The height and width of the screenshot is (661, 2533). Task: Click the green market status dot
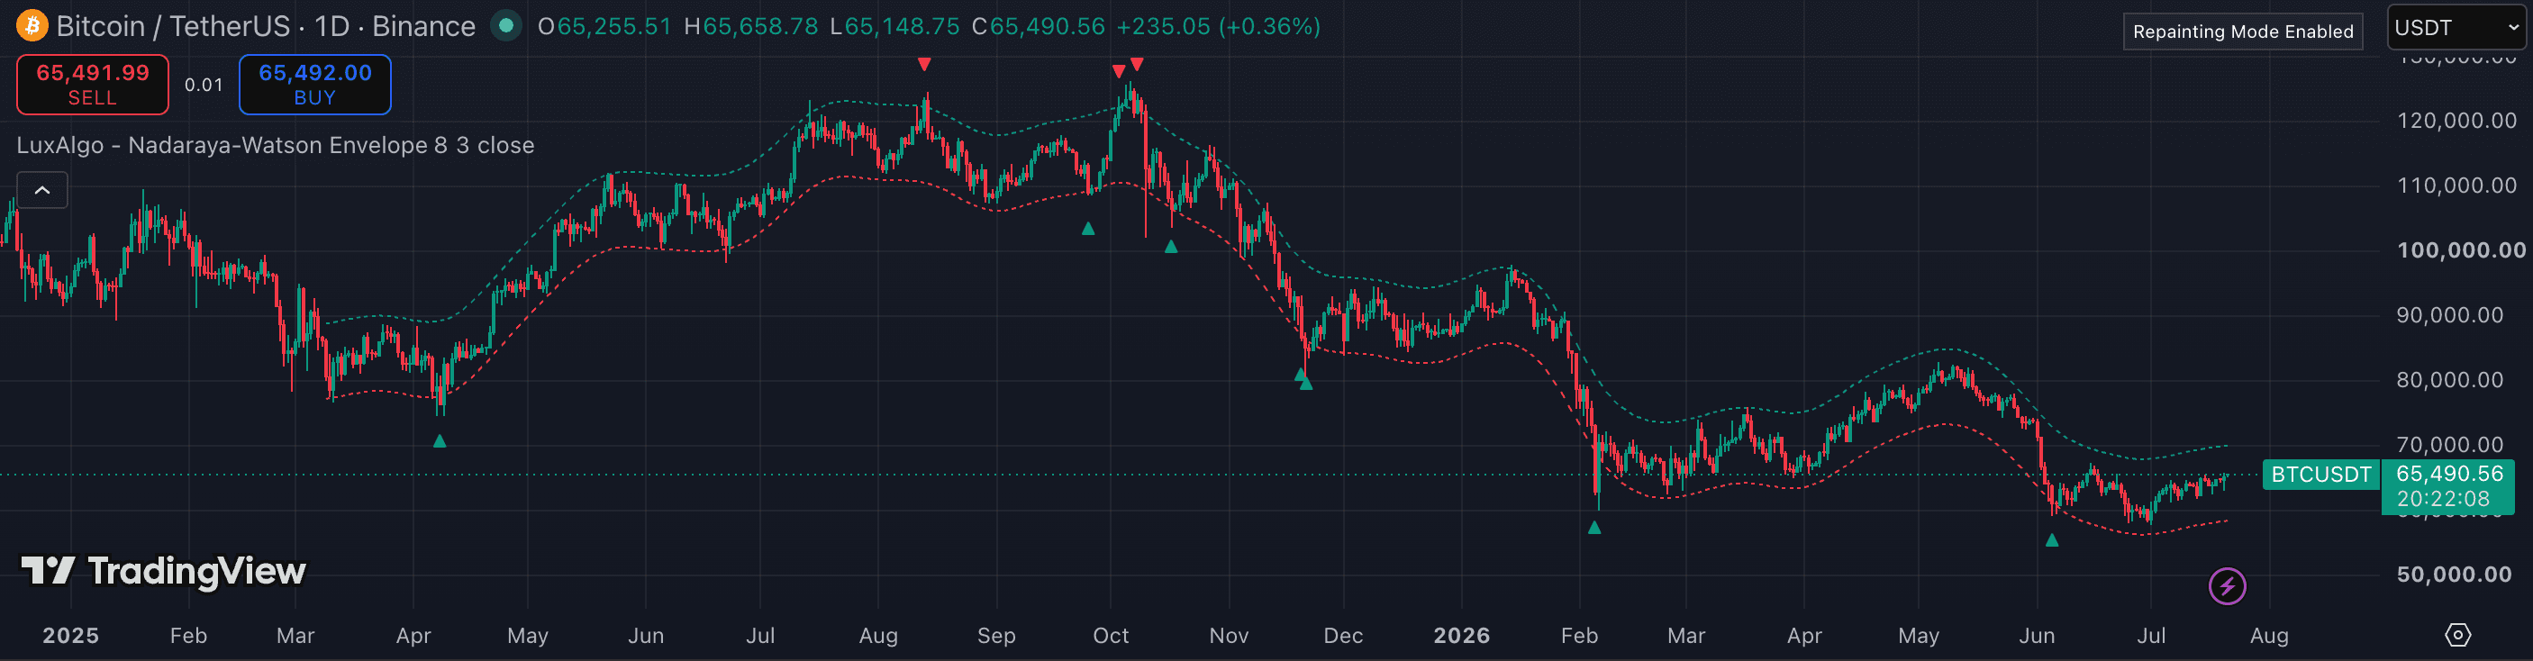pos(506,25)
